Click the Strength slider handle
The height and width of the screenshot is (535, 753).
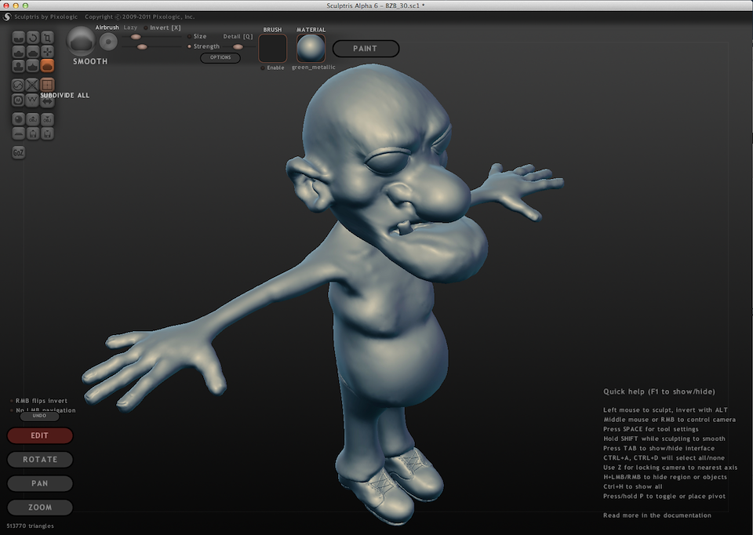click(x=142, y=47)
